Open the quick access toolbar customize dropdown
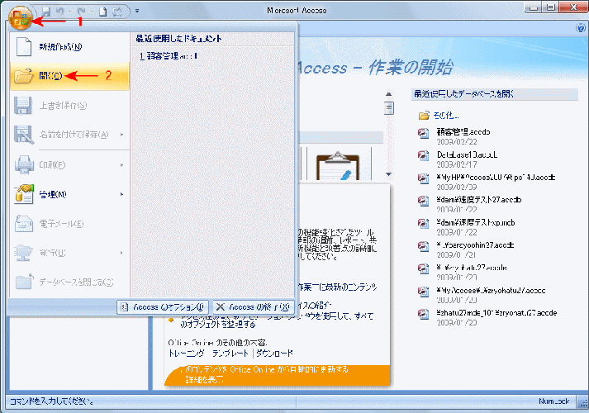This screenshot has height=413, width=589. coord(137,11)
